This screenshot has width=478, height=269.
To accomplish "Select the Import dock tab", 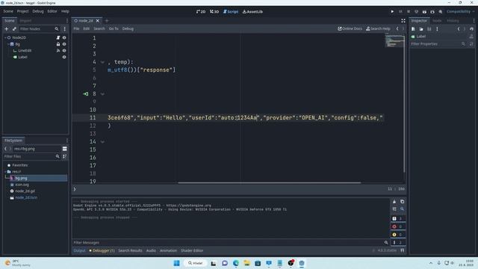I will (25, 21).
